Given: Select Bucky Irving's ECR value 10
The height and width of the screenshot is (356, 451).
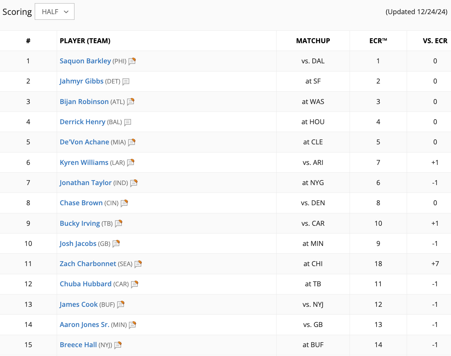Looking at the screenshot, I should [x=378, y=223].
